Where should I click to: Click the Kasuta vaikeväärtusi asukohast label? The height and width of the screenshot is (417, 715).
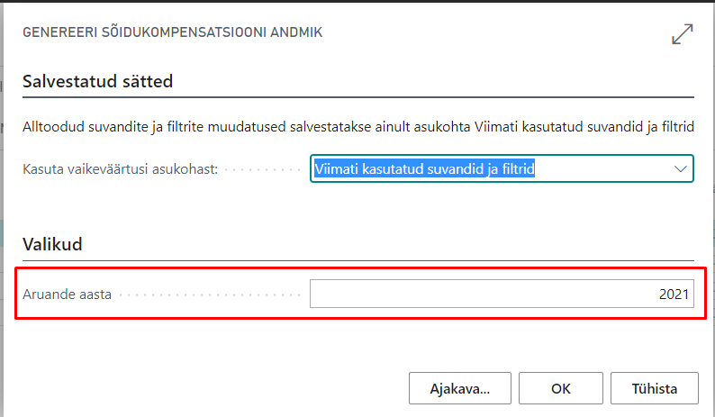121,169
